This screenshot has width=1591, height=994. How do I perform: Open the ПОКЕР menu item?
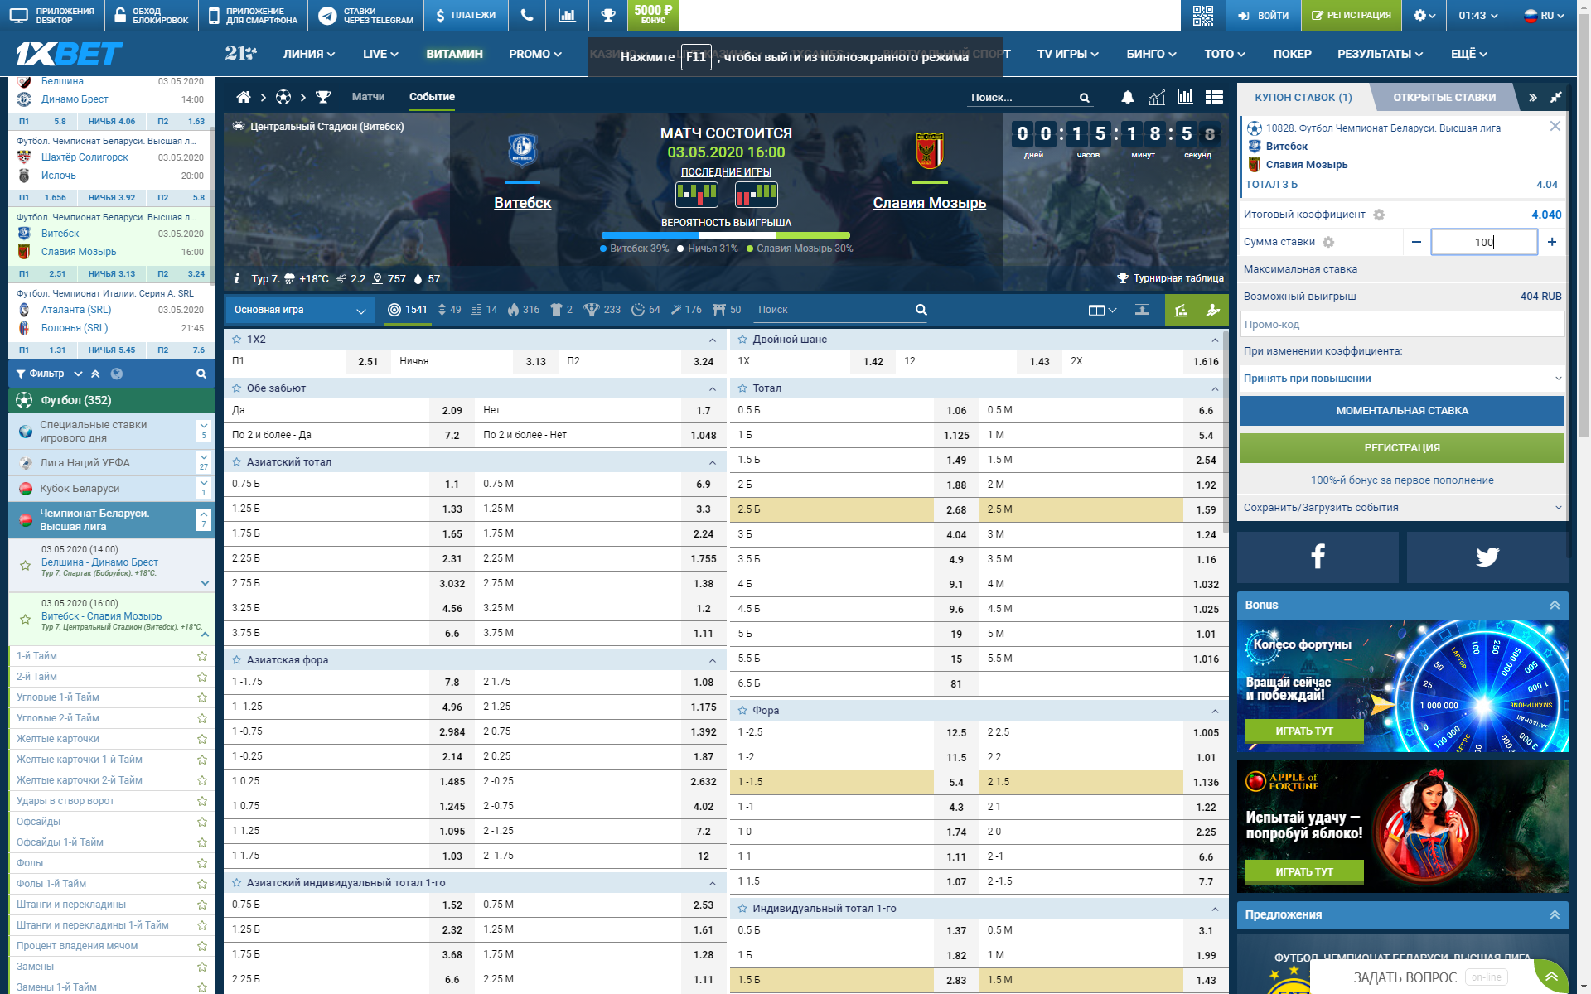point(1292,54)
